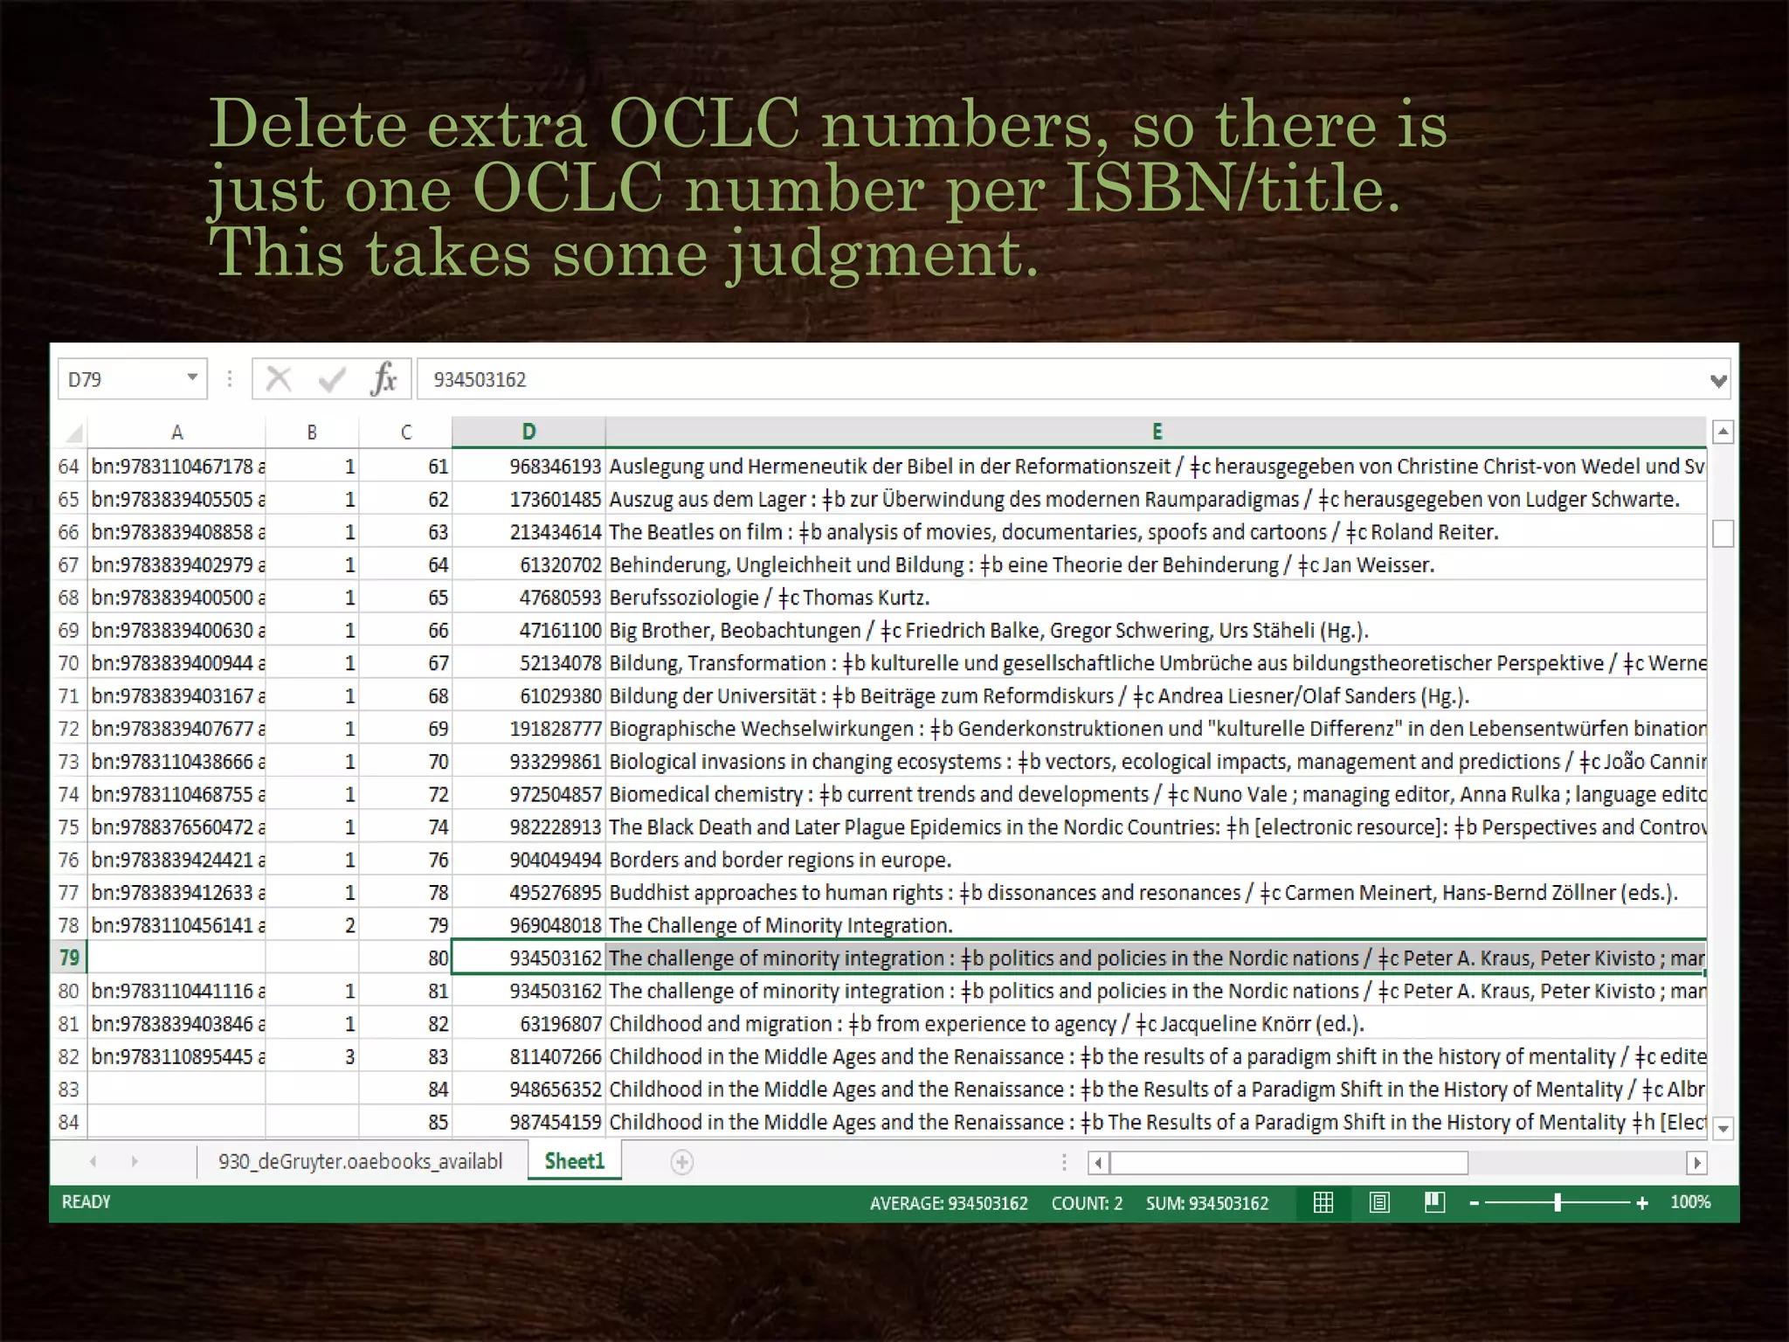Select cell 'The Beatles on film' title

pyautogui.click(x=1156, y=532)
